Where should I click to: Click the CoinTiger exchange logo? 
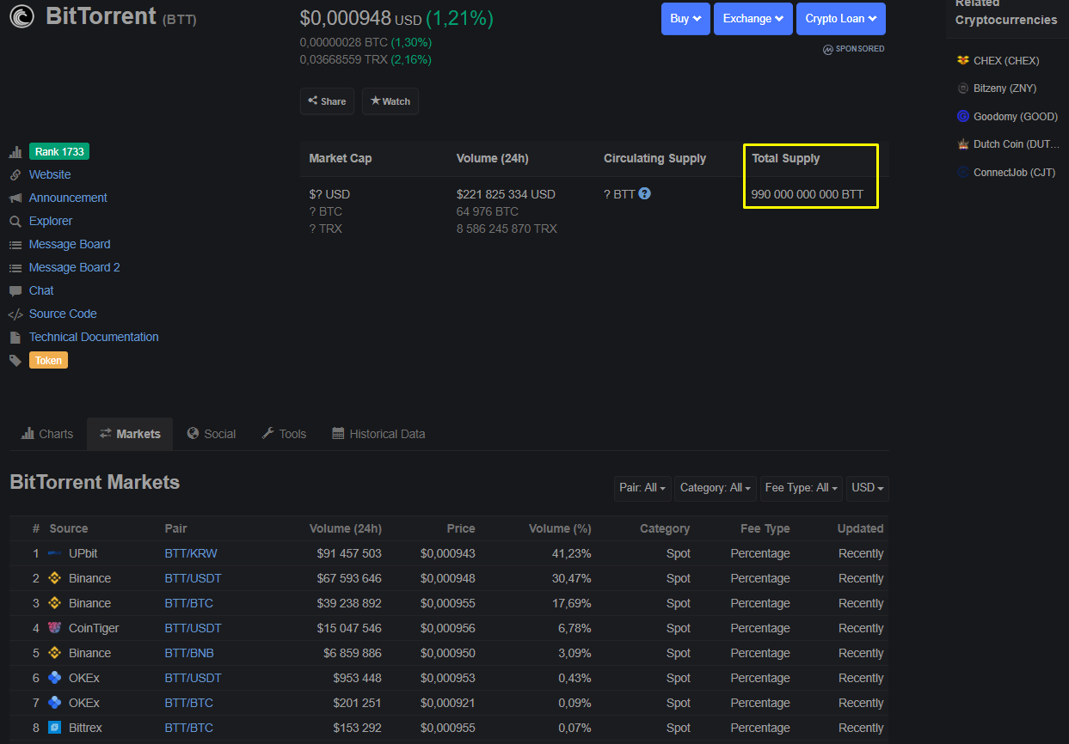click(x=55, y=628)
